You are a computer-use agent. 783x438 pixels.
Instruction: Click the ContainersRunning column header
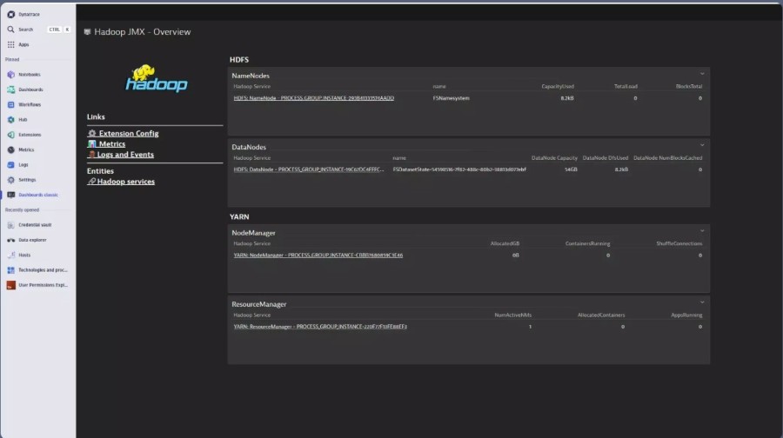(x=587, y=243)
